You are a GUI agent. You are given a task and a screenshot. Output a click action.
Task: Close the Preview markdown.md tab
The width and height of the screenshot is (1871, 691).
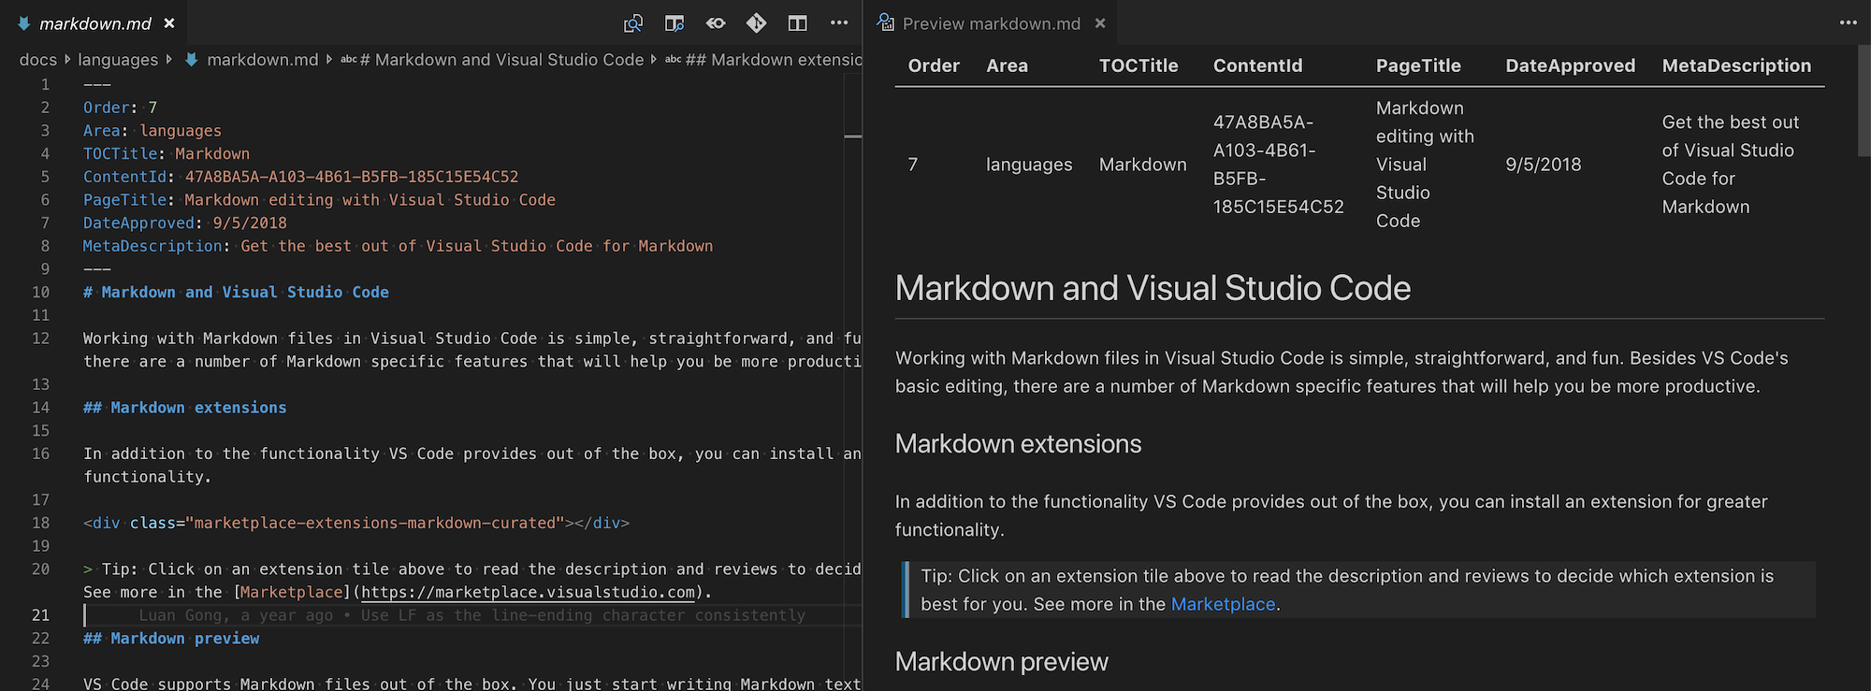tap(1100, 23)
